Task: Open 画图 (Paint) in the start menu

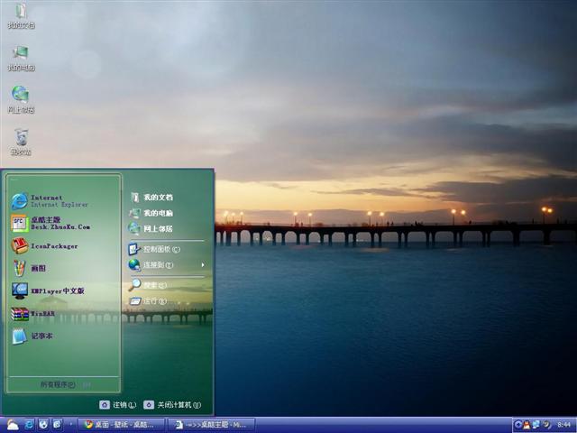Action: (x=36, y=268)
